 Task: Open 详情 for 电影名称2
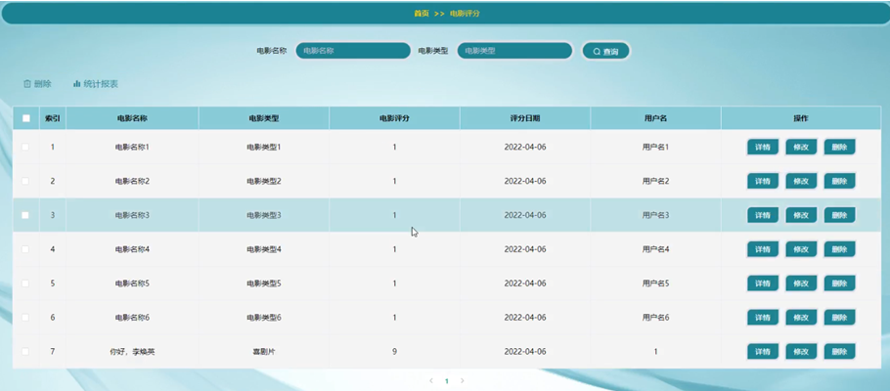pos(762,181)
